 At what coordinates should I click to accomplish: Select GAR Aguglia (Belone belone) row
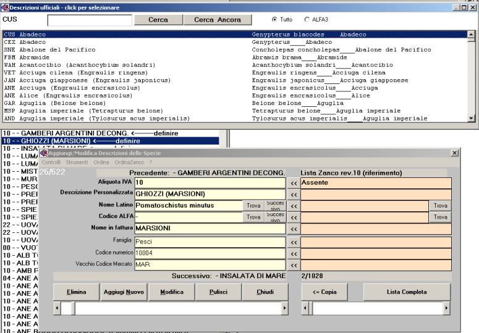(235, 103)
